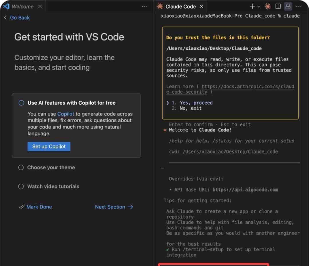Click the terminal prompt line ending in 'claude'

tap(230, 16)
